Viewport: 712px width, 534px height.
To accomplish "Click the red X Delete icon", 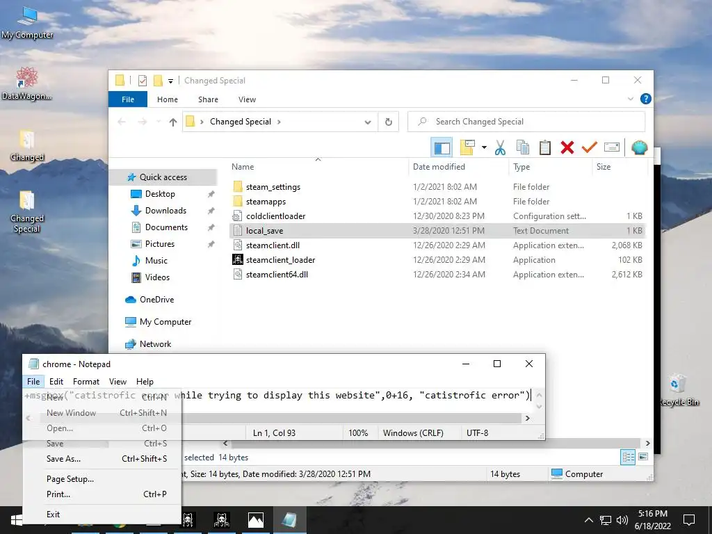I will click(x=567, y=147).
